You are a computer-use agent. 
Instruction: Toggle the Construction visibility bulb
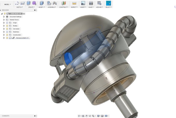(7, 35)
